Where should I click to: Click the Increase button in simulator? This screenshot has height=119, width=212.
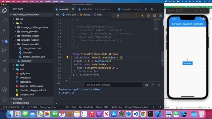[187, 63]
